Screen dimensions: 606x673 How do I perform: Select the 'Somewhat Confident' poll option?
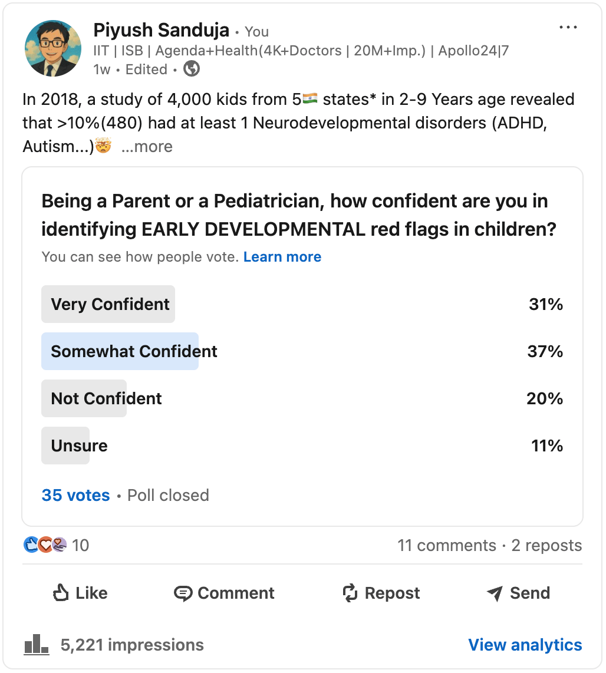pos(134,352)
